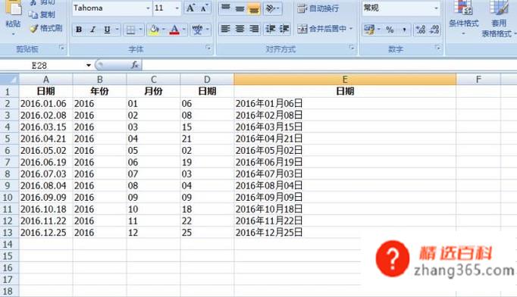
Task: Select header cell 月份
Action: [153, 92]
